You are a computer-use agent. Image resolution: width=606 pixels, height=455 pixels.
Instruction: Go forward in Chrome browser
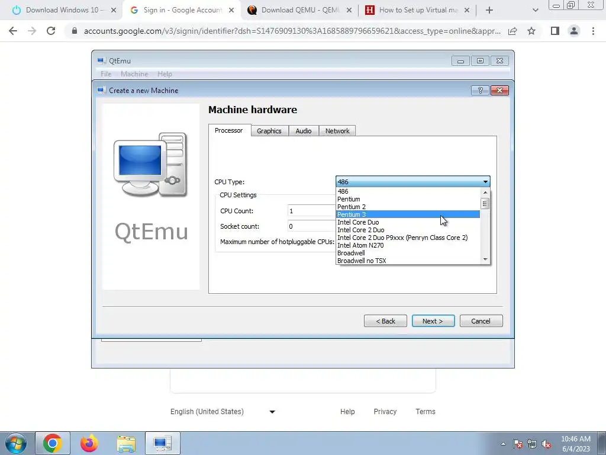[32, 31]
